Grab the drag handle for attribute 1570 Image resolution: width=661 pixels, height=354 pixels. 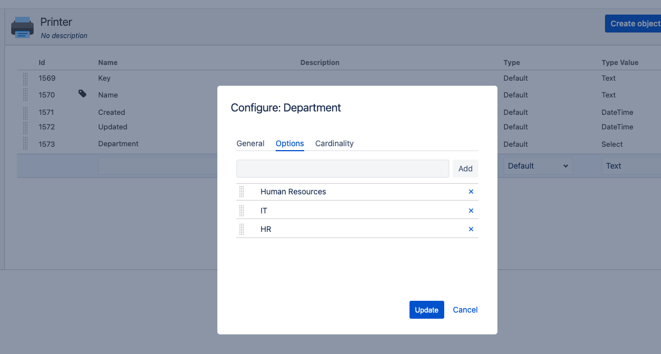25,95
